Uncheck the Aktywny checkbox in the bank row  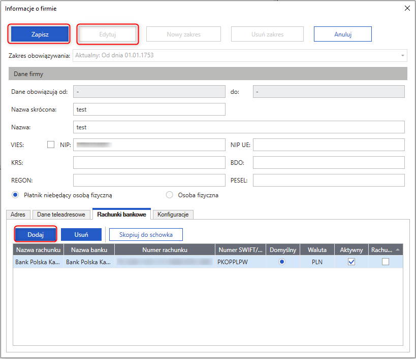click(351, 262)
